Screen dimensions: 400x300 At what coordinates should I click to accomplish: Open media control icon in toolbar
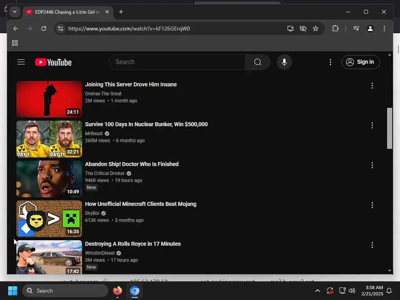tap(356, 29)
